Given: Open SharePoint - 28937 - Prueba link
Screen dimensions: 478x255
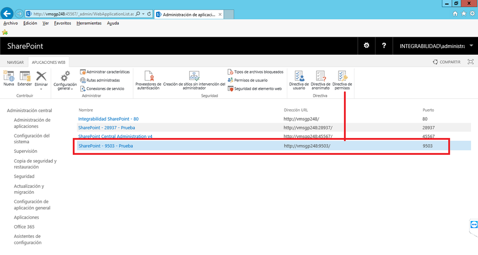Looking at the screenshot, I should (106, 128).
